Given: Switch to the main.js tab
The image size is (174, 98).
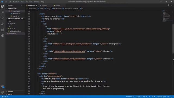Looking at the screenshot, I should (x=58, y=5).
